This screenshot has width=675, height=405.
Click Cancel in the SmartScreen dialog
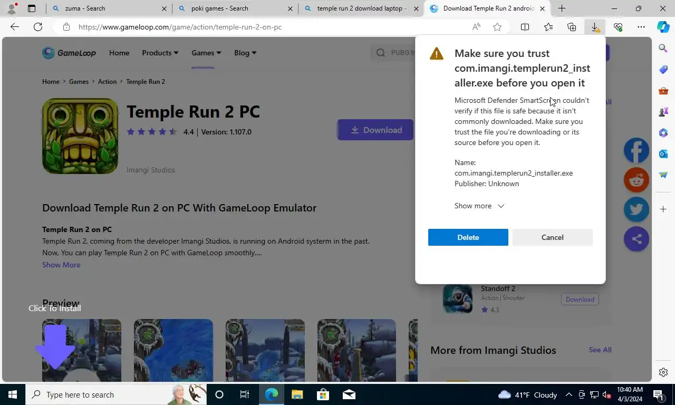553,237
